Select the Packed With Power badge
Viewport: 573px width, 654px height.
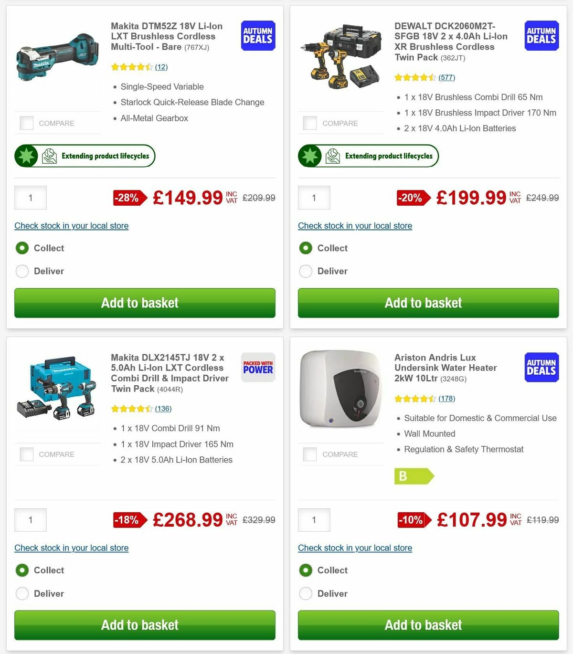(x=257, y=367)
